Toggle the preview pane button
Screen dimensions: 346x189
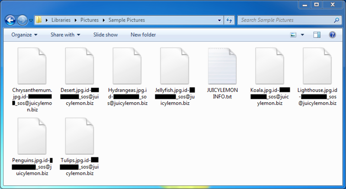pos(317,35)
